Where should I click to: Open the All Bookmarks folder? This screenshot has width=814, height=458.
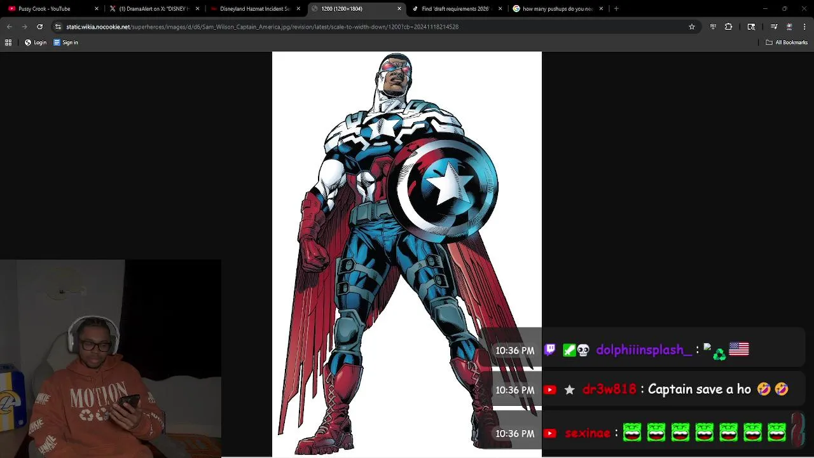pos(787,43)
